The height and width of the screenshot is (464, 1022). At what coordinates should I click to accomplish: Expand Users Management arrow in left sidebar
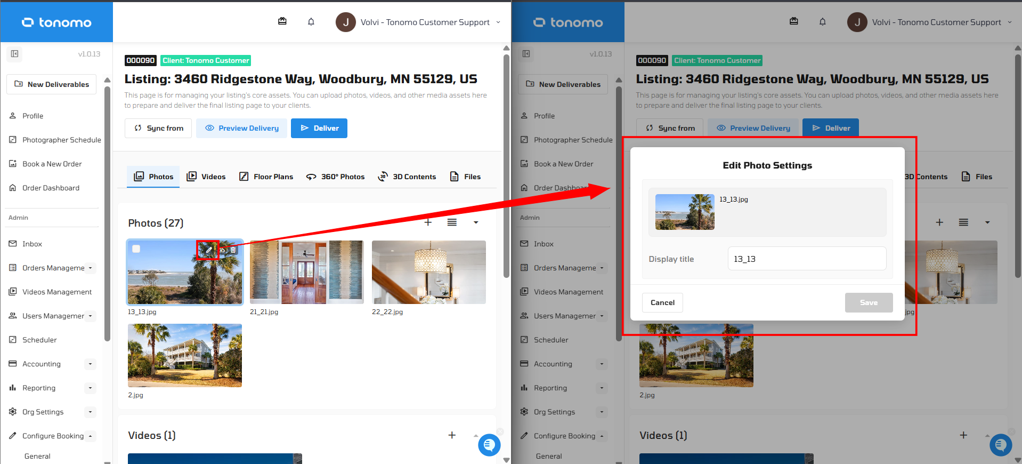pos(90,316)
